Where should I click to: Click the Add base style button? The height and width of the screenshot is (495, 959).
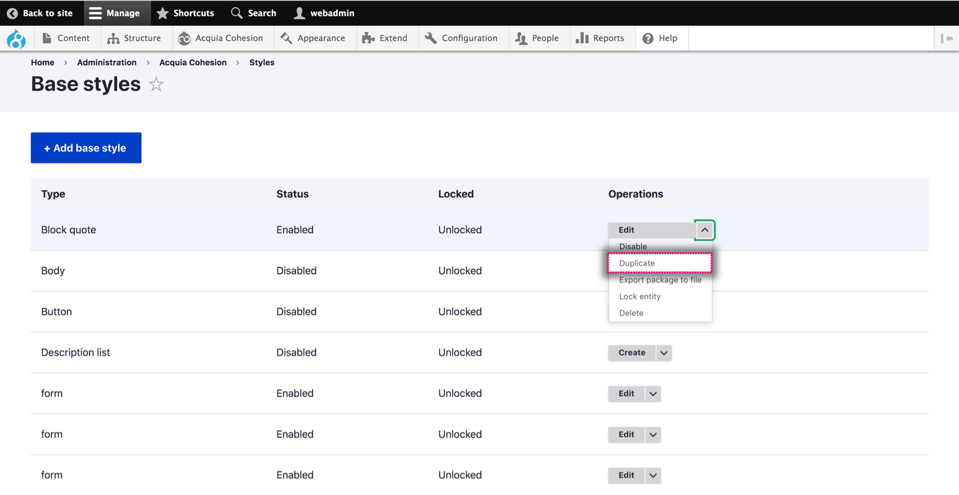[x=86, y=148]
